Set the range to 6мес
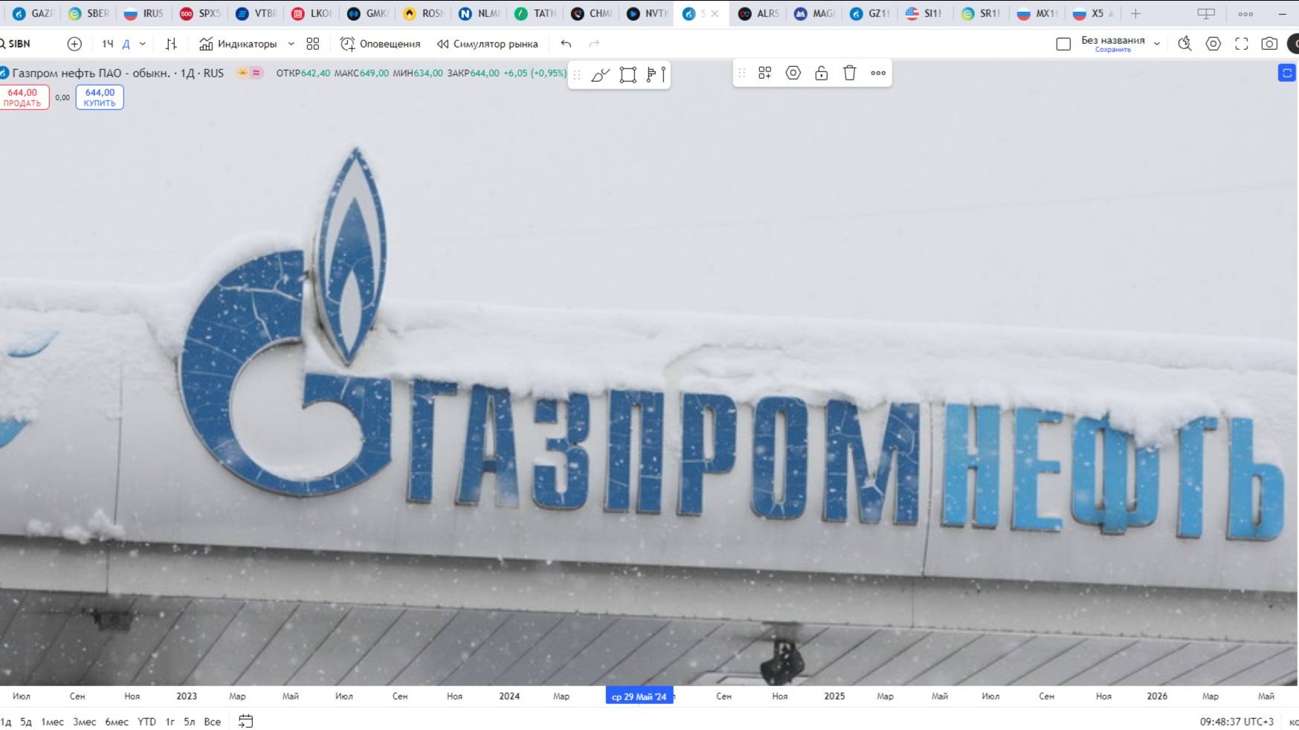1299x730 pixels. (x=117, y=722)
